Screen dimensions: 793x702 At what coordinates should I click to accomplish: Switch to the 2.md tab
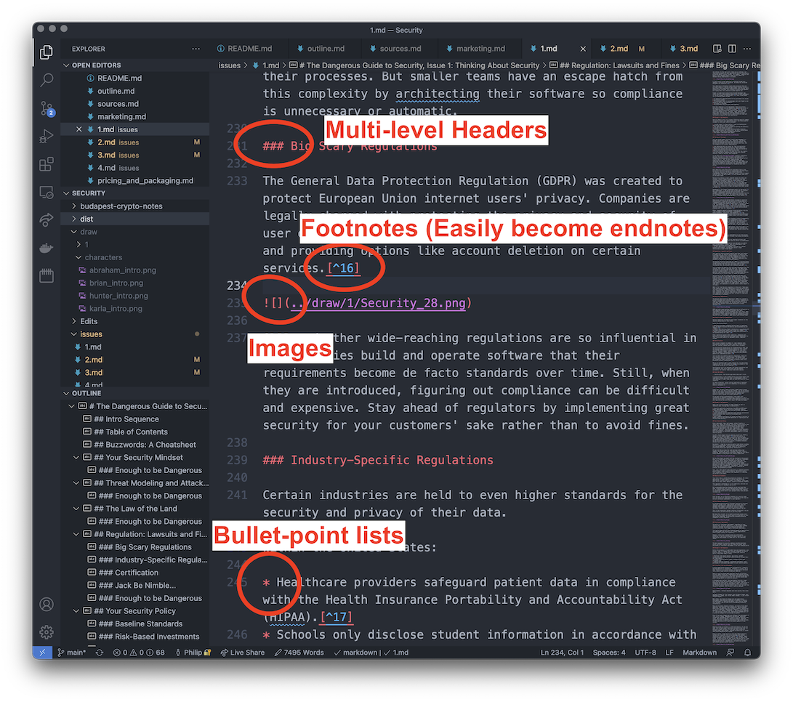(x=620, y=48)
